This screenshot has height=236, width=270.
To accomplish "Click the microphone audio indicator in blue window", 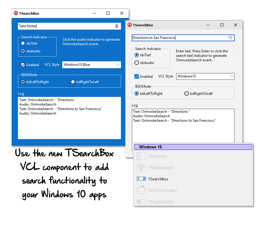I will click(x=117, y=26).
